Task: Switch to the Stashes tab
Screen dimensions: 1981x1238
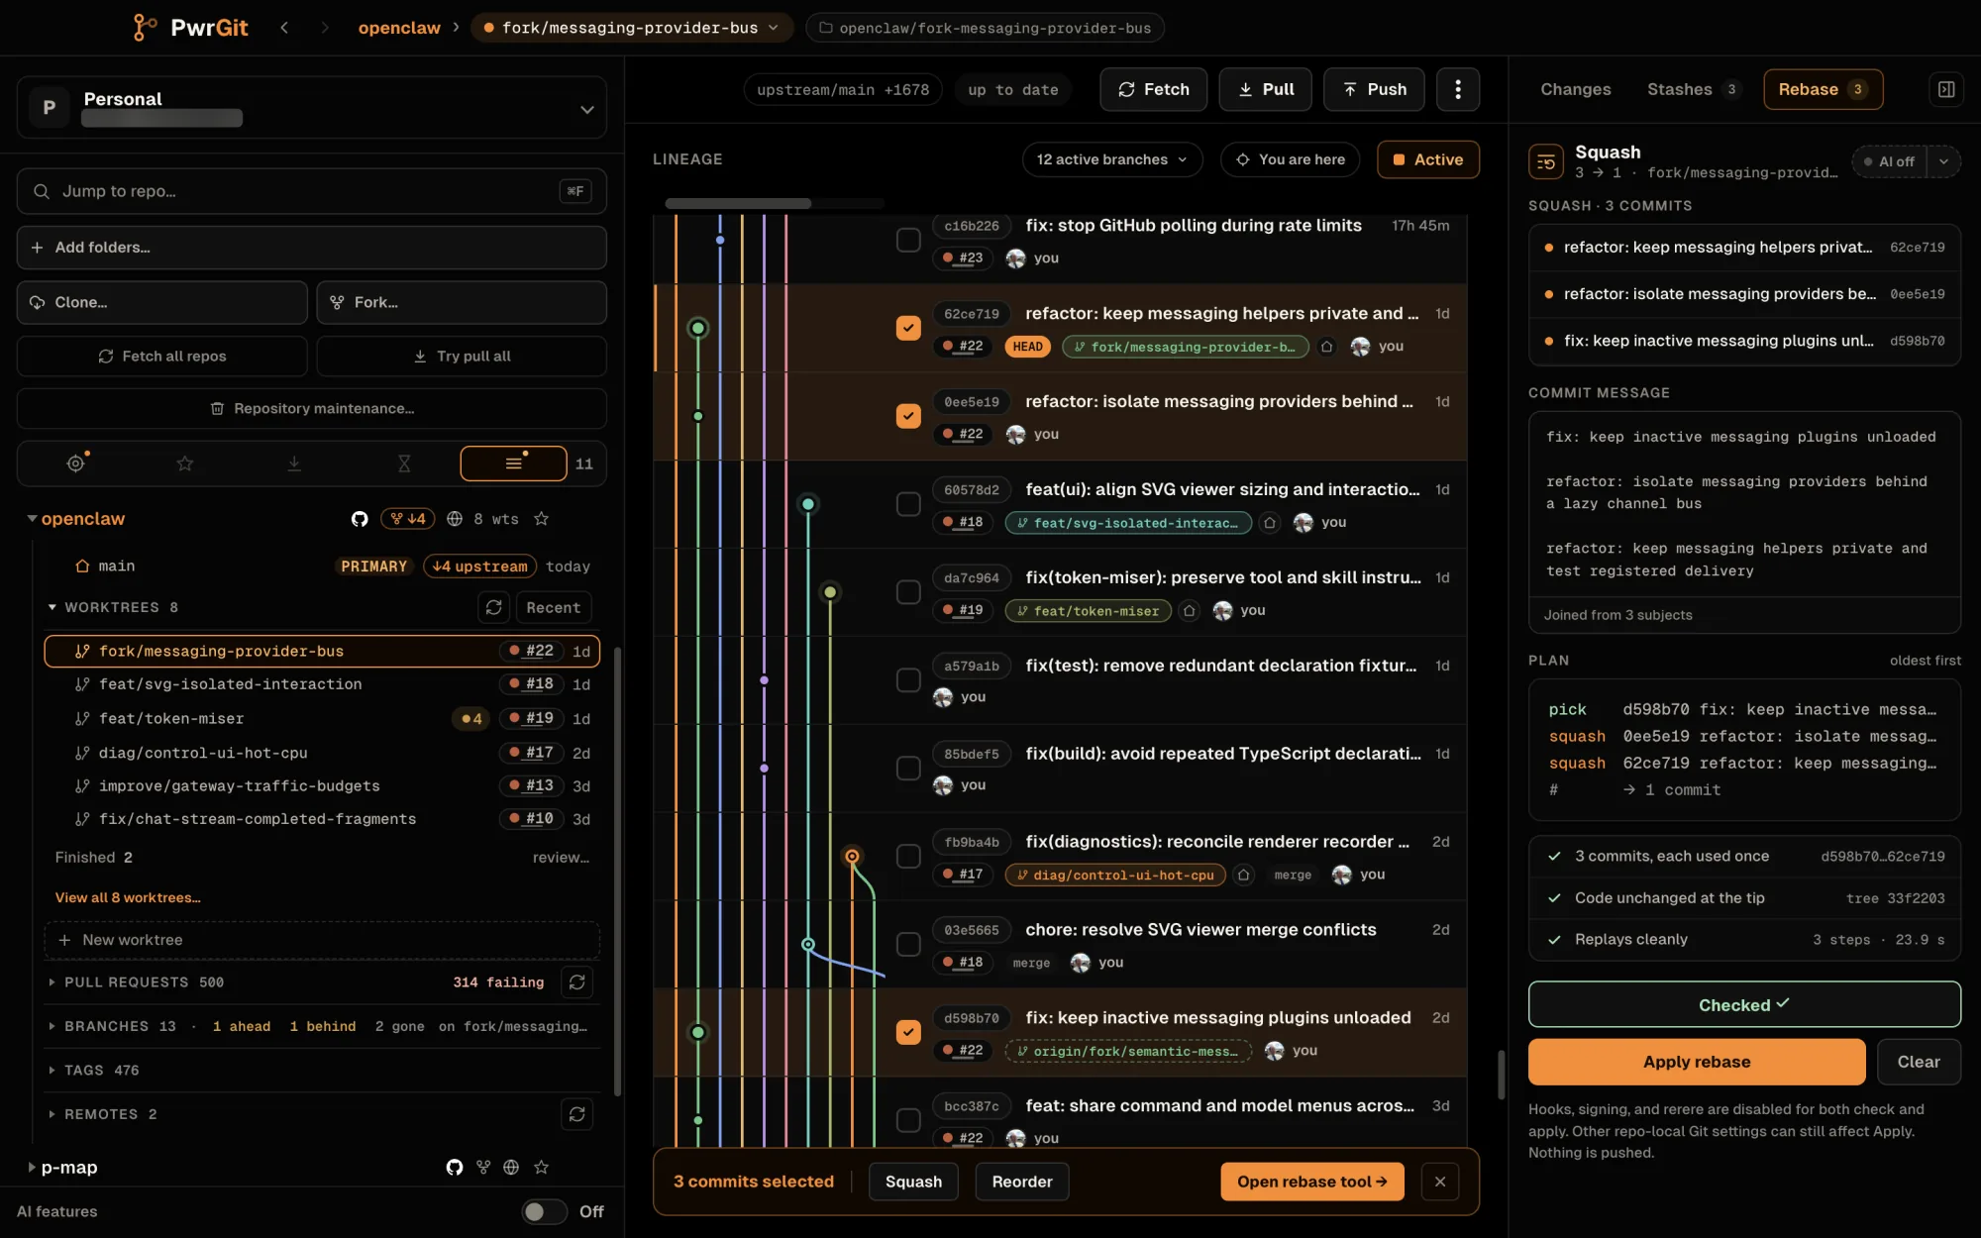Action: point(1692,89)
